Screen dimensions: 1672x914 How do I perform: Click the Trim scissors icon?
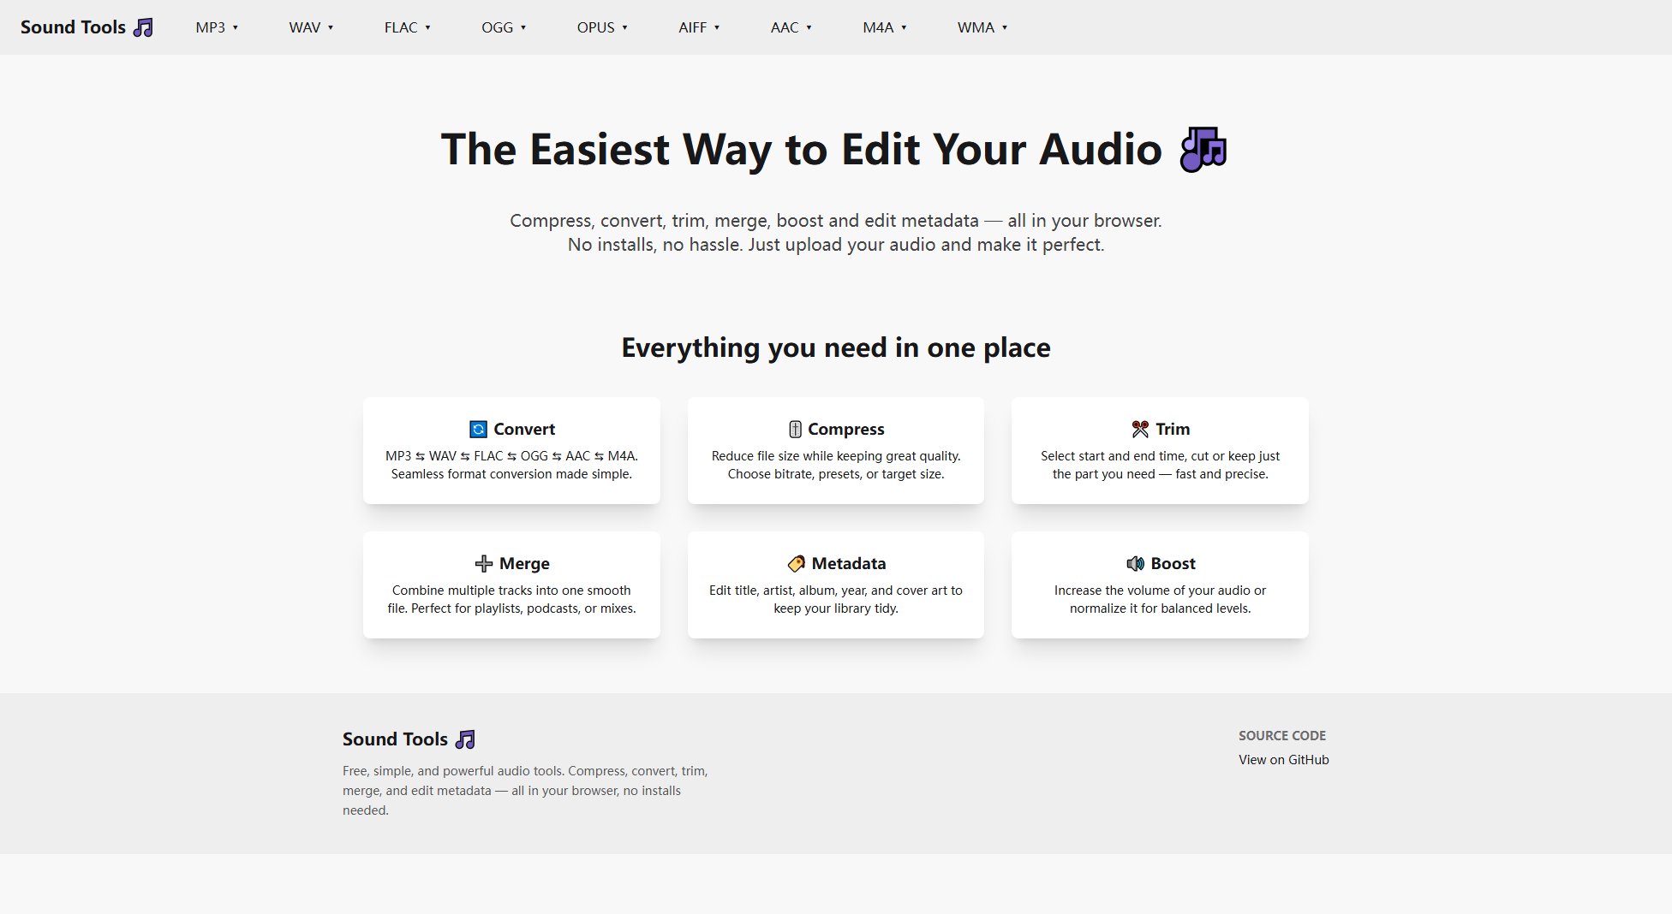[1140, 429]
